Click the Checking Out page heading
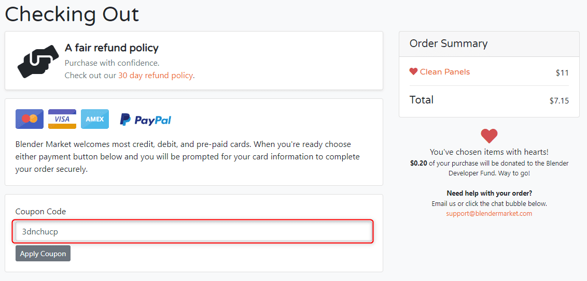 (72, 14)
